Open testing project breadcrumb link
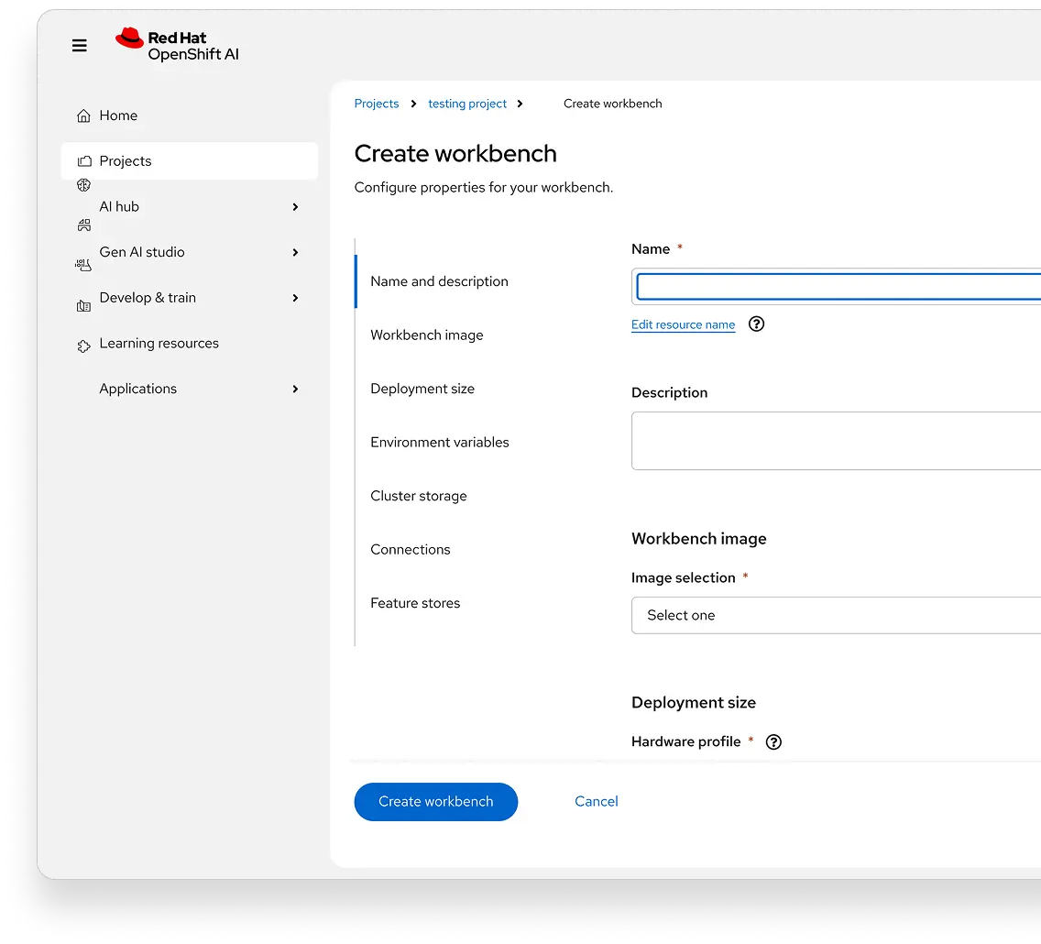The width and height of the screenshot is (1041, 944). [466, 104]
